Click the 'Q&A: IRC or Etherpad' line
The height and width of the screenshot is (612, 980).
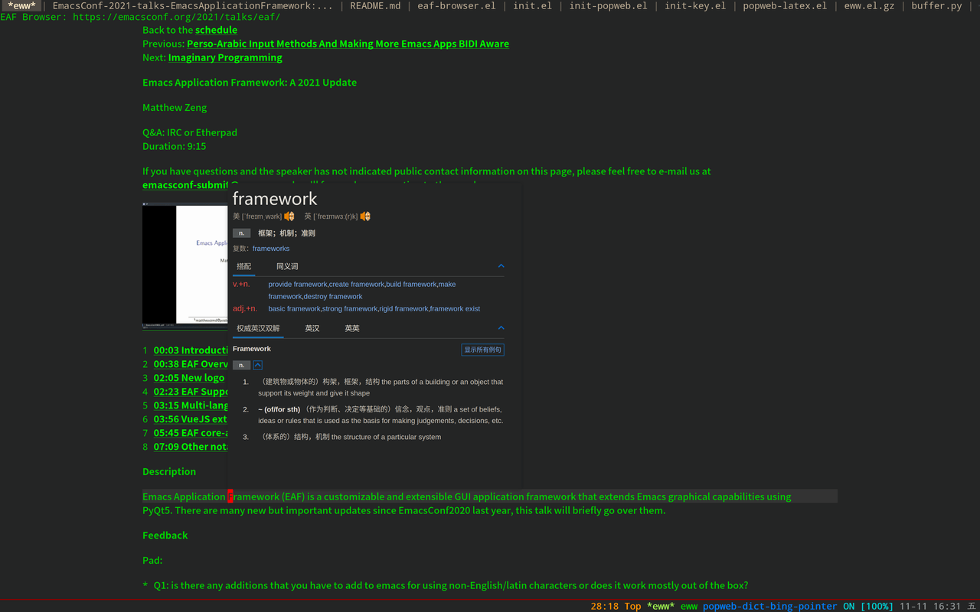point(190,132)
